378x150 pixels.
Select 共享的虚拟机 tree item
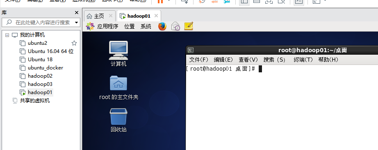pyautogui.click(x=35, y=101)
